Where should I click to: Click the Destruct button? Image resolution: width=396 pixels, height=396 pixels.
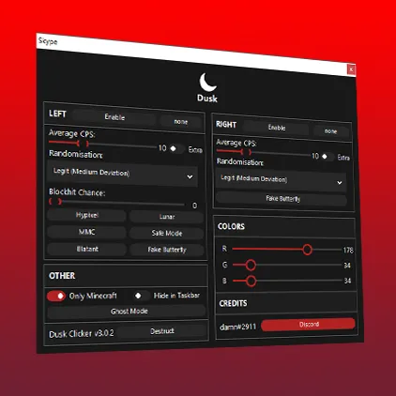tap(162, 331)
